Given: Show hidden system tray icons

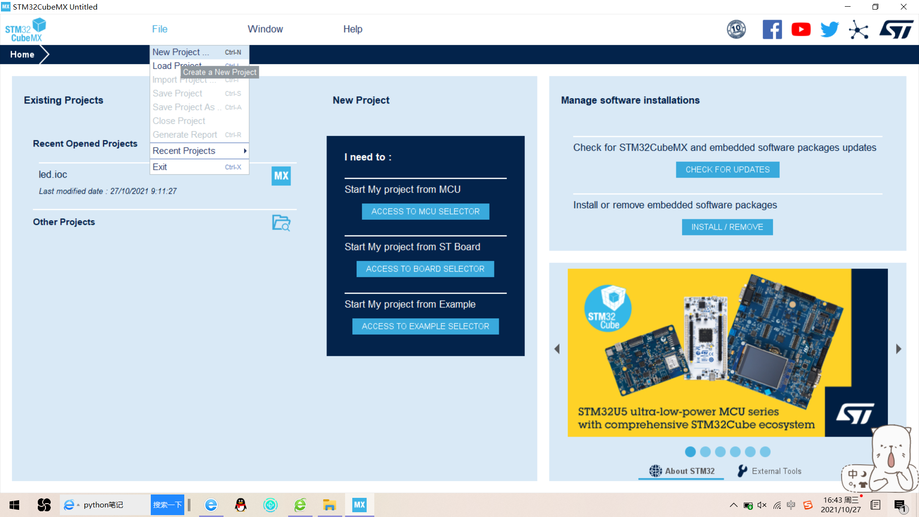Looking at the screenshot, I should tap(733, 505).
